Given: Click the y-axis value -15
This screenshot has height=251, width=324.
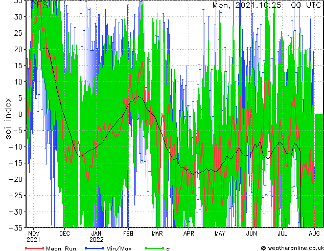Looking at the screenshot, I should (x=16, y=163).
